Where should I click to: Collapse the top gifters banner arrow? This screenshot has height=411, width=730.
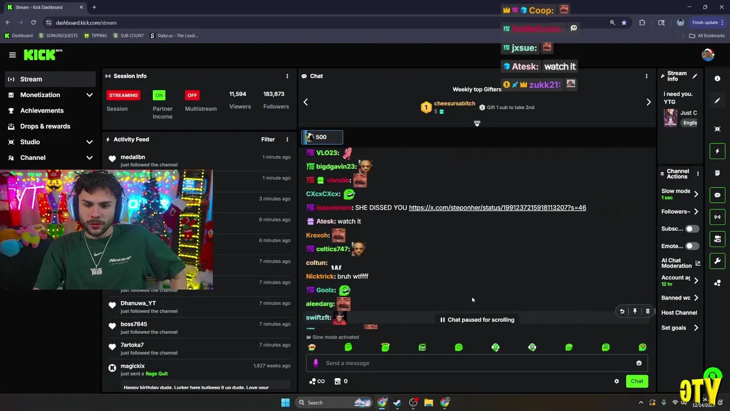pyautogui.click(x=477, y=123)
